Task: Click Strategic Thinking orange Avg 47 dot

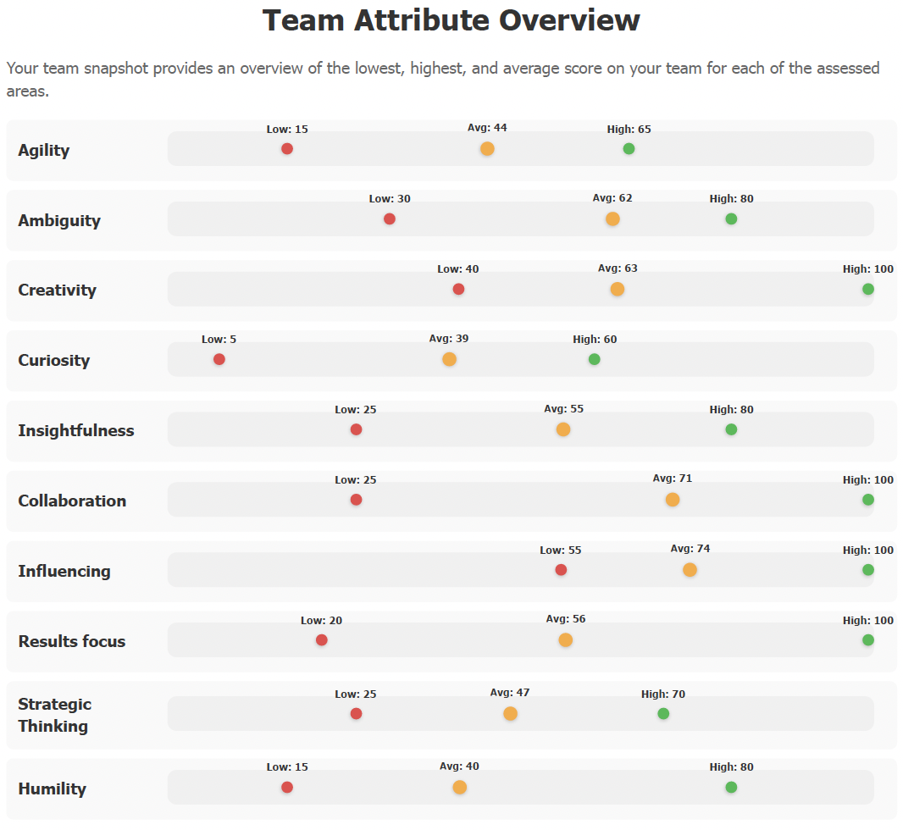Action: pos(510,714)
